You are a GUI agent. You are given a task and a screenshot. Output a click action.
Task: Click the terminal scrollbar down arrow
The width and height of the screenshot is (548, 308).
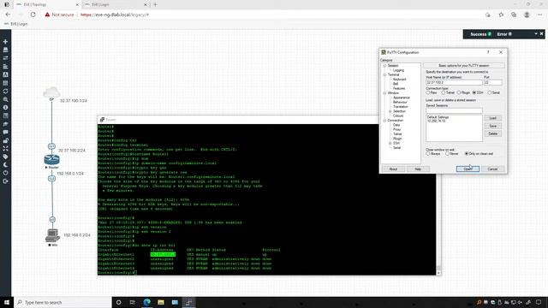[438, 272]
